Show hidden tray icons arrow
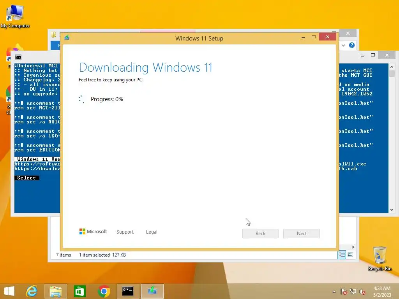This screenshot has width=399, height=299. click(334, 292)
